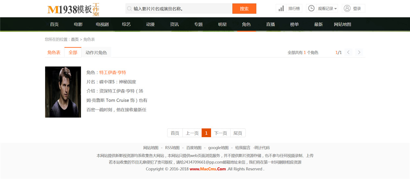Click 首页 in the breadcrumb path
This screenshot has height=195, width=410.
tap(75, 39)
